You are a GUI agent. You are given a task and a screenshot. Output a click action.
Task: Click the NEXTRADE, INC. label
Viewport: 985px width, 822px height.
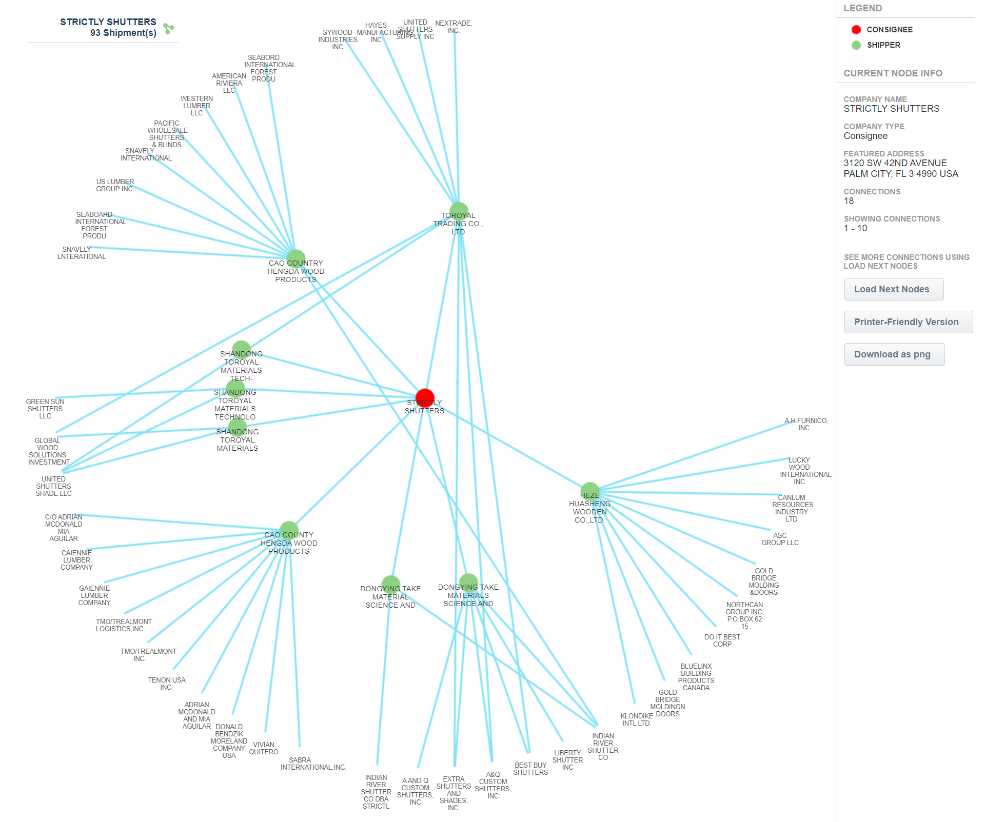(x=454, y=27)
